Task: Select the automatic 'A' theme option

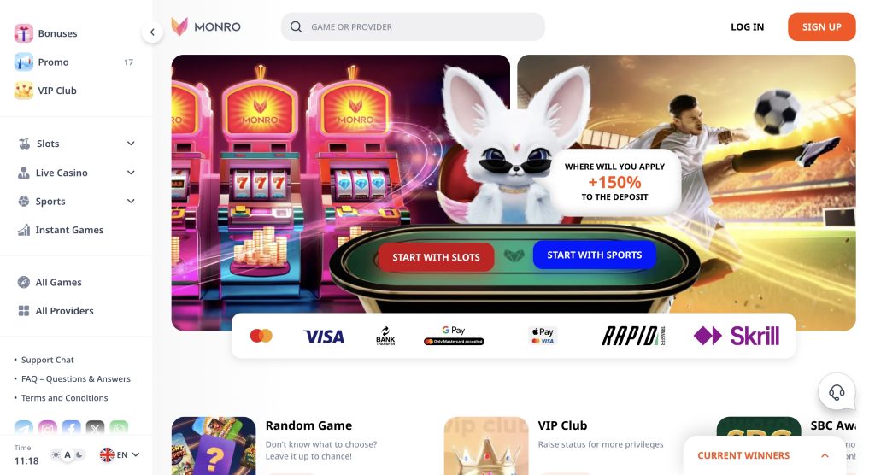Action: pos(68,454)
